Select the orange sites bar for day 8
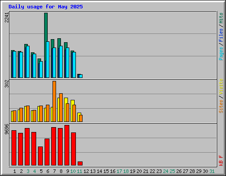This screenshot has width=226, height=176. (x=61, y=107)
